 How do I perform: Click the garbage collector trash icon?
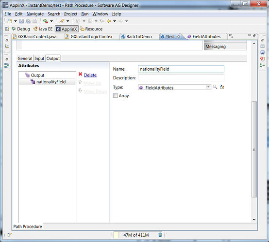pyautogui.click(x=160, y=235)
